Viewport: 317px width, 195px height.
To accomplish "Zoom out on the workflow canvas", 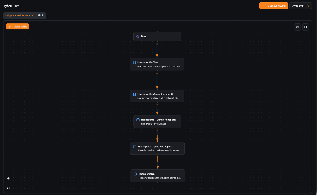I will [8, 183].
